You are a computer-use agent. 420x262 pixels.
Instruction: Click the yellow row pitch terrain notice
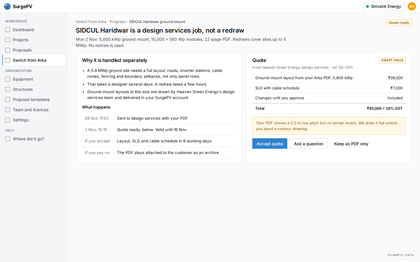329,126
